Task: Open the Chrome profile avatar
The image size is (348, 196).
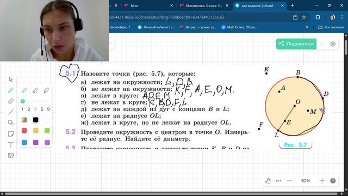Action: pos(332,17)
